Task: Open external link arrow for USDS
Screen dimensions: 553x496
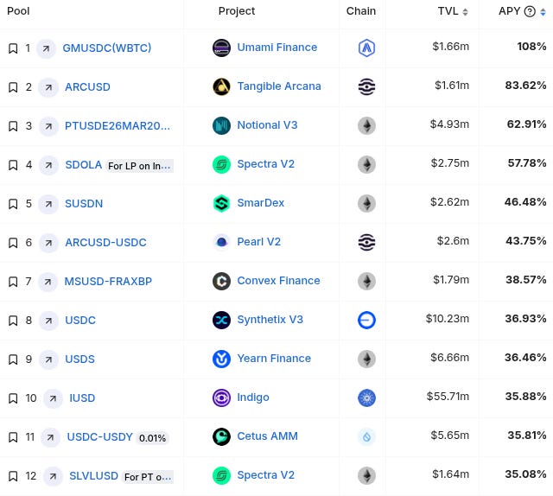Action: coord(48,359)
